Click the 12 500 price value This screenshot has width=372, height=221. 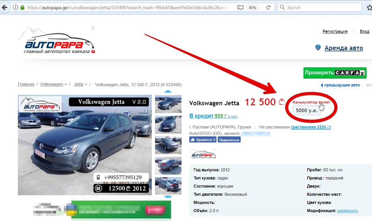click(260, 102)
